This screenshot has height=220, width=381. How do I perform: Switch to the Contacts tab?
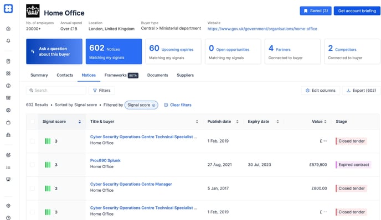coord(65,75)
